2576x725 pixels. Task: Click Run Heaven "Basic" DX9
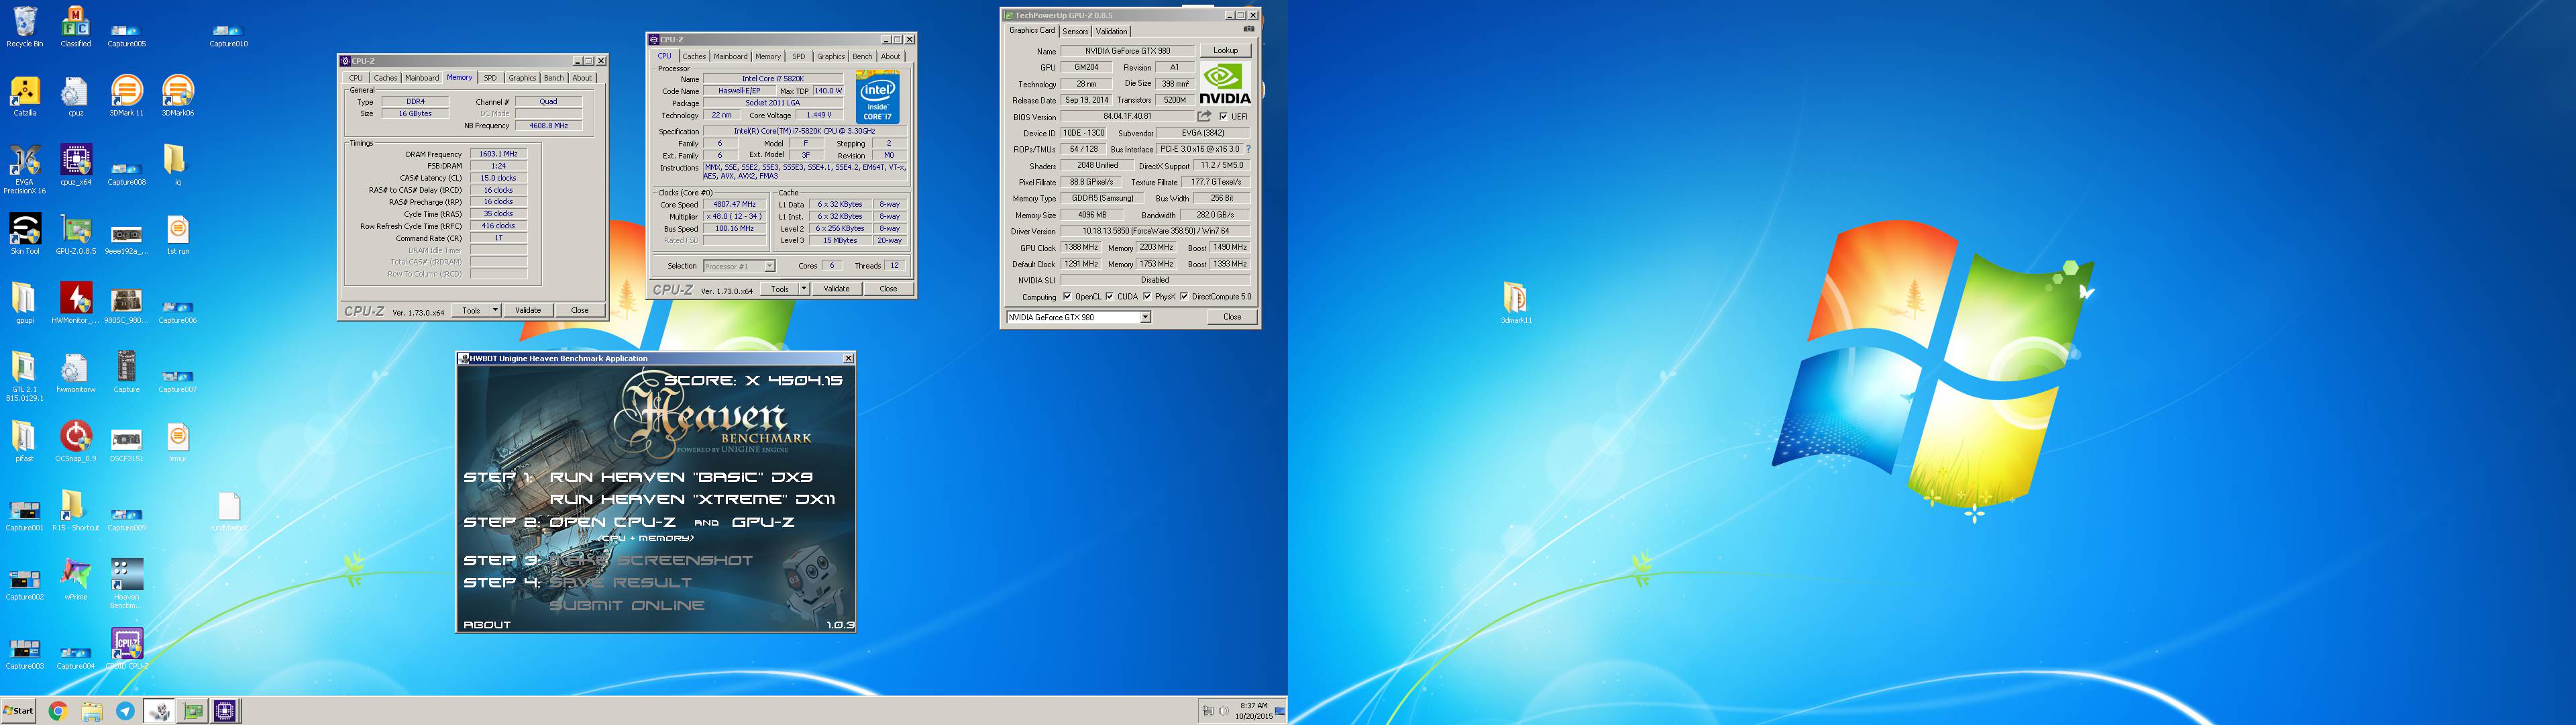point(681,477)
